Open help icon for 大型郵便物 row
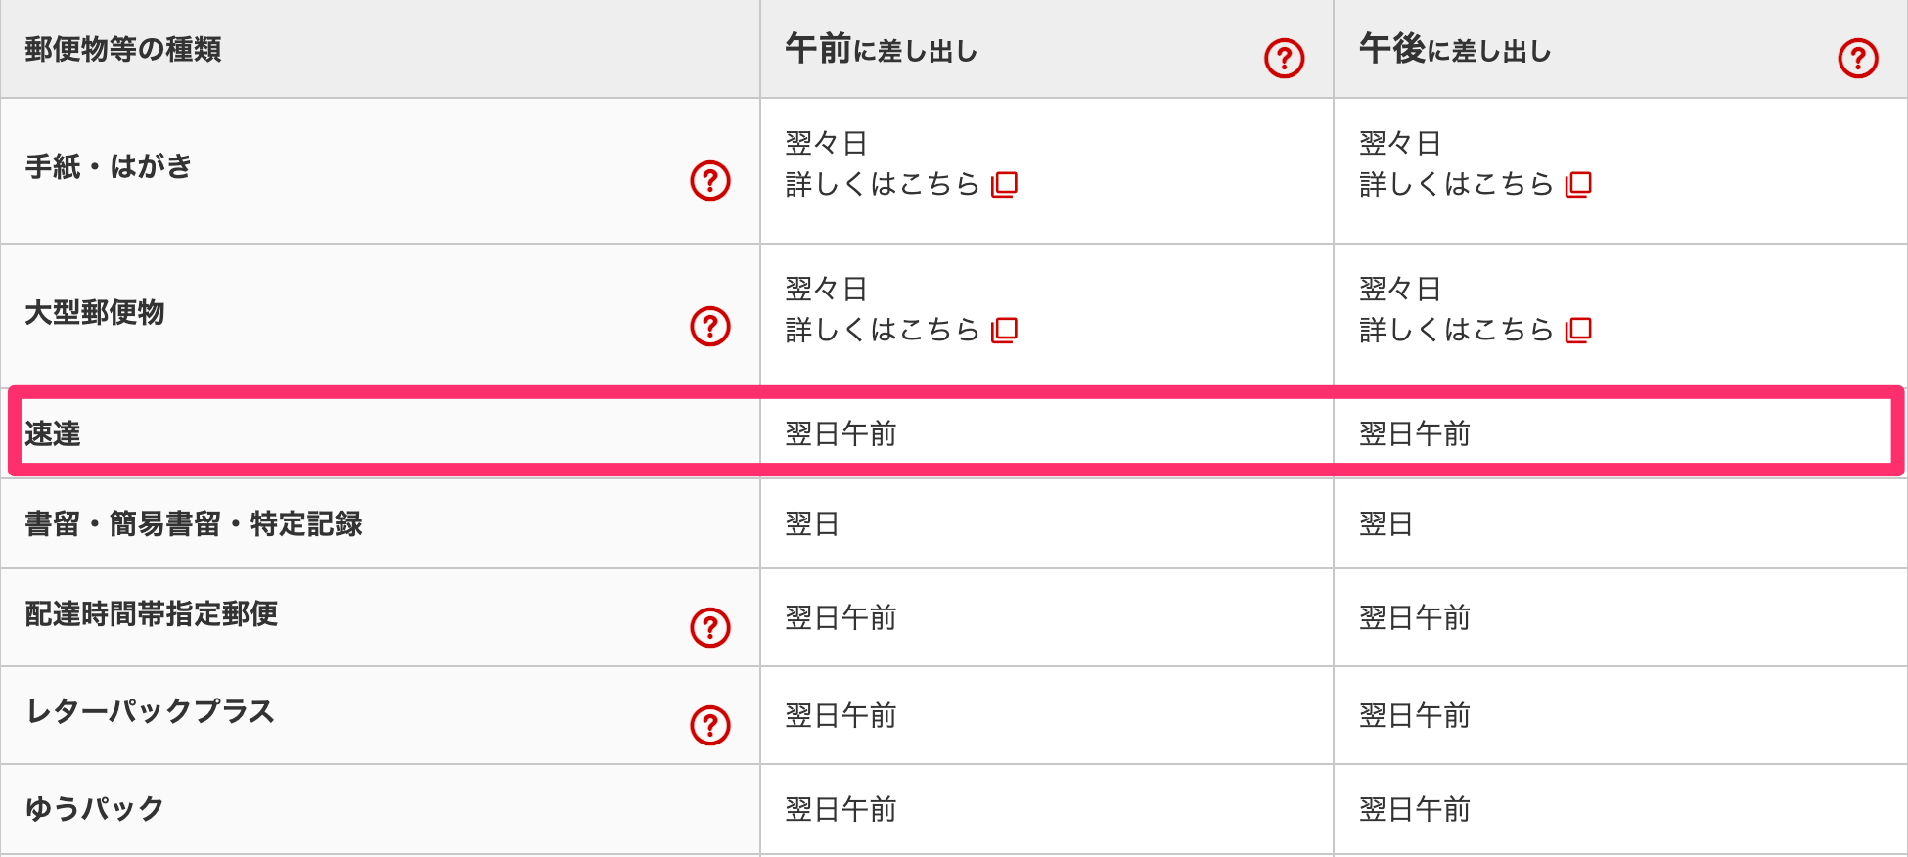 click(710, 327)
